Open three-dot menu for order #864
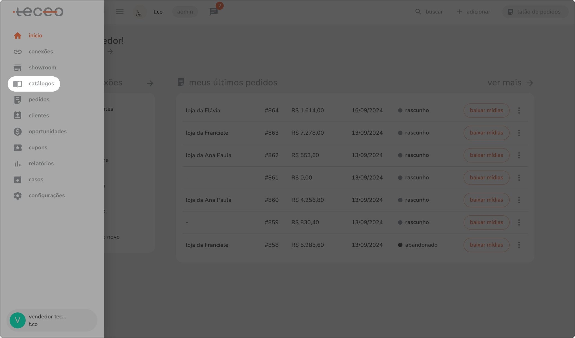This screenshot has height=338, width=575. coord(519,110)
